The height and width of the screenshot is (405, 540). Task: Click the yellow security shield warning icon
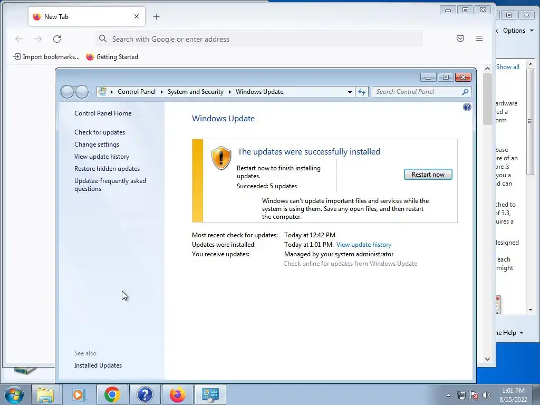221,158
